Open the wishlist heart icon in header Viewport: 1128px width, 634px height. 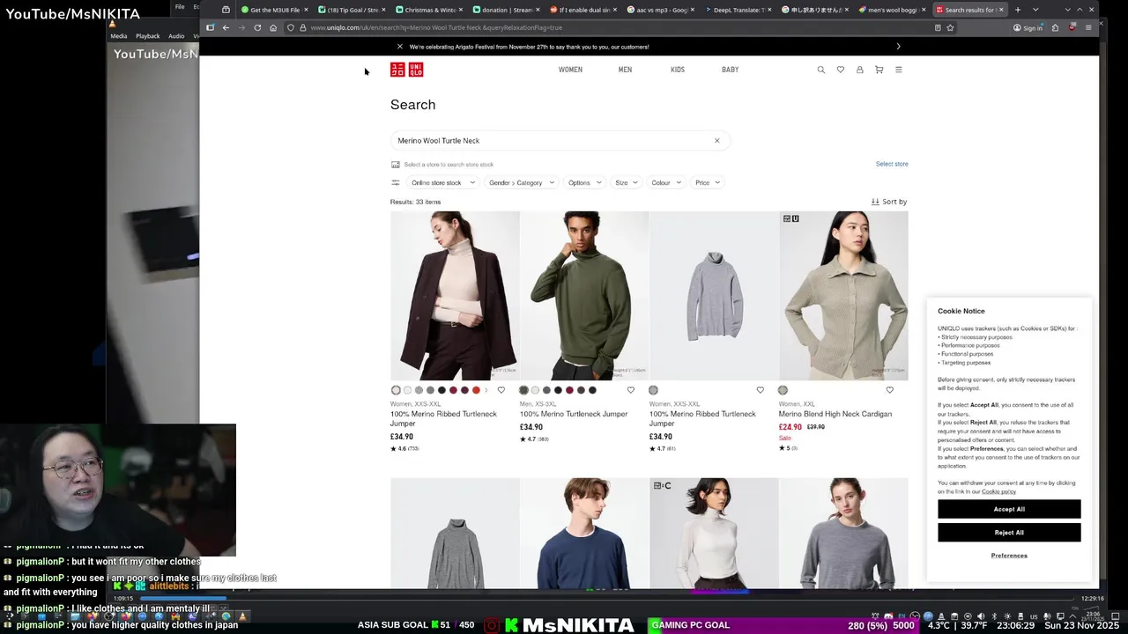[x=840, y=70]
